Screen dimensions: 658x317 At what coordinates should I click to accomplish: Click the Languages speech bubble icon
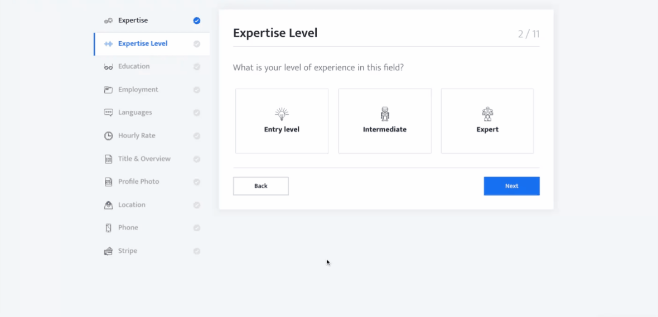108,113
